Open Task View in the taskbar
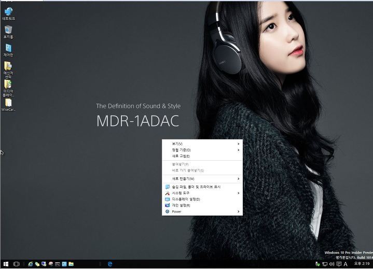 [17, 264]
